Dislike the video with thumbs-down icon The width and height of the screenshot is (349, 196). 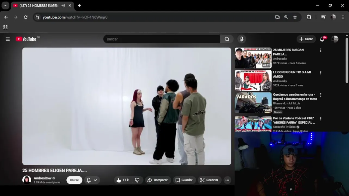pos(137,180)
